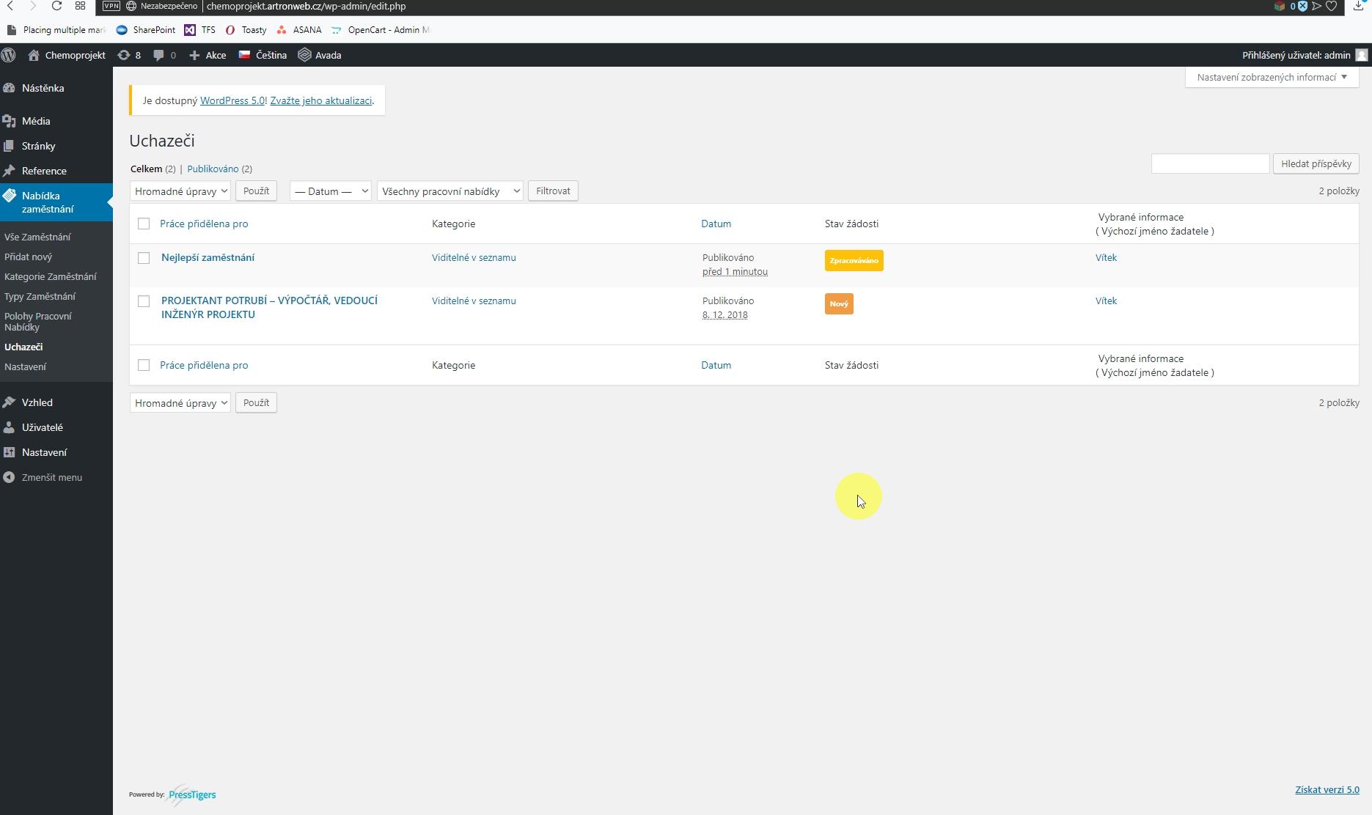Open the top Hromadné úpravy dropdown
Screen dimensions: 1372x815
click(x=180, y=191)
